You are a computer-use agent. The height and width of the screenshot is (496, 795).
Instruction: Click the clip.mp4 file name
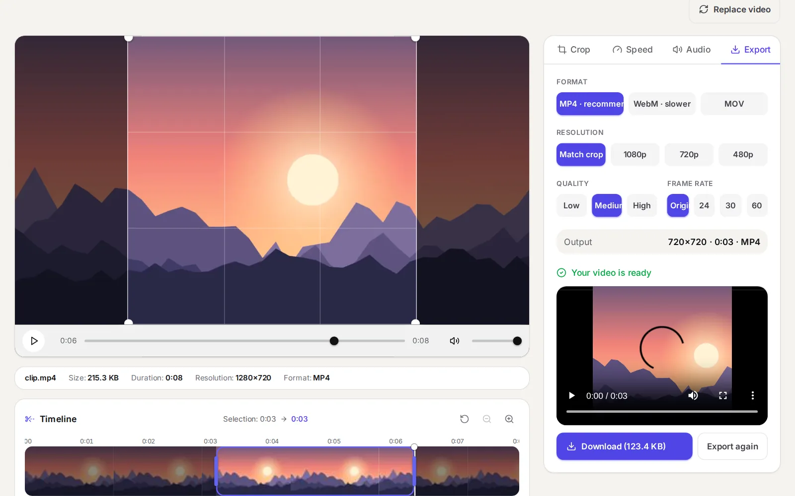tap(40, 378)
